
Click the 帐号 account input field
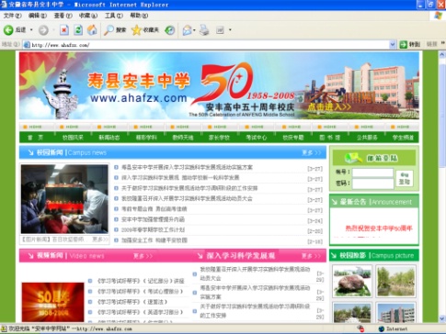coord(372,173)
